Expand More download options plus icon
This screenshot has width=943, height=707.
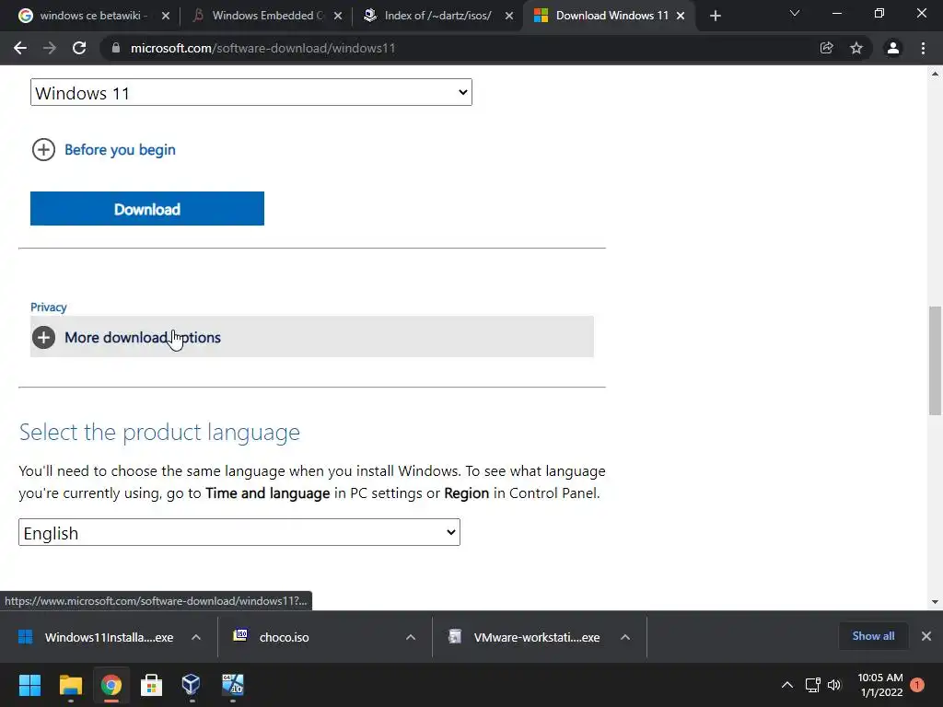[43, 337]
